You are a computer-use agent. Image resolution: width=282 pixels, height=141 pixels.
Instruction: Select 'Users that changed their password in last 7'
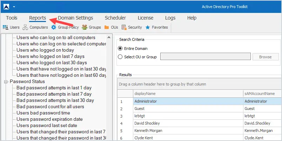pos(61,132)
